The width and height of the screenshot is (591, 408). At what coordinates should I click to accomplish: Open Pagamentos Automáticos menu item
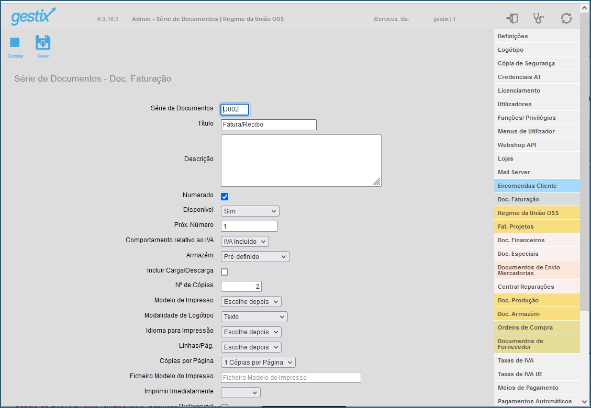537,401
